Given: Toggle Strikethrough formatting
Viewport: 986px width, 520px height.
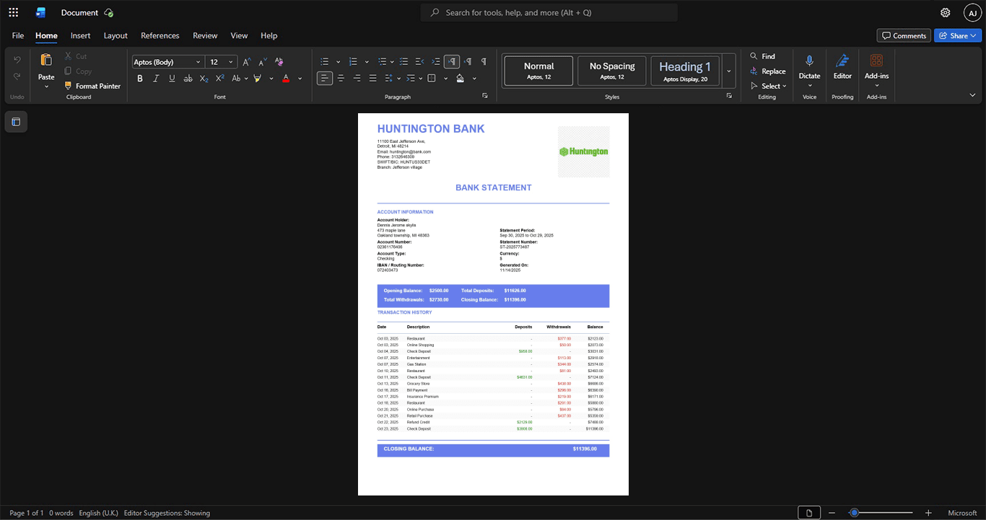Looking at the screenshot, I should 188,78.
